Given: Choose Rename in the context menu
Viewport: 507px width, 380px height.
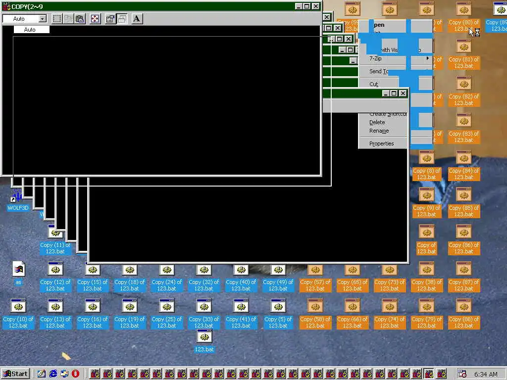Looking at the screenshot, I should coord(379,131).
